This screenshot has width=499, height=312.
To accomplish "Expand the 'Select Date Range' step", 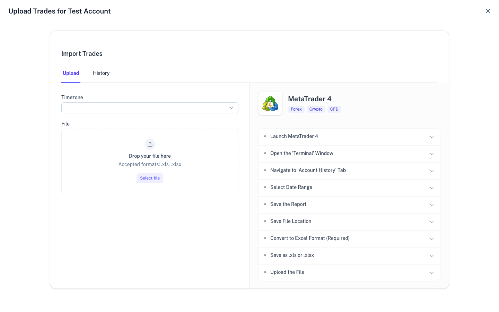I will (349, 187).
